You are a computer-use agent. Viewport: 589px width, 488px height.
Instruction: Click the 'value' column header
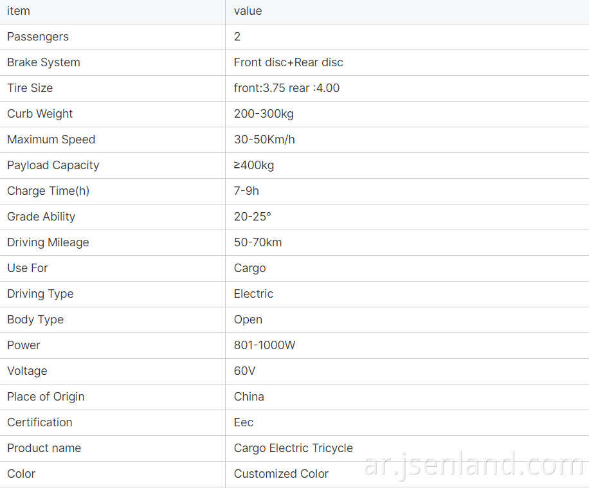pos(248,11)
